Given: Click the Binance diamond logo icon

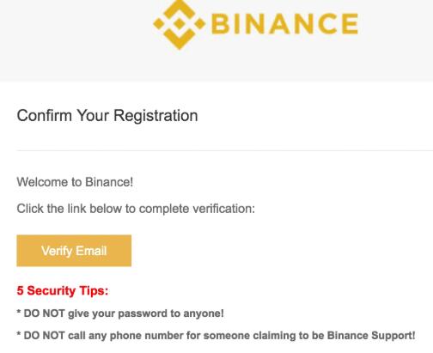Looking at the screenshot, I should (x=180, y=24).
